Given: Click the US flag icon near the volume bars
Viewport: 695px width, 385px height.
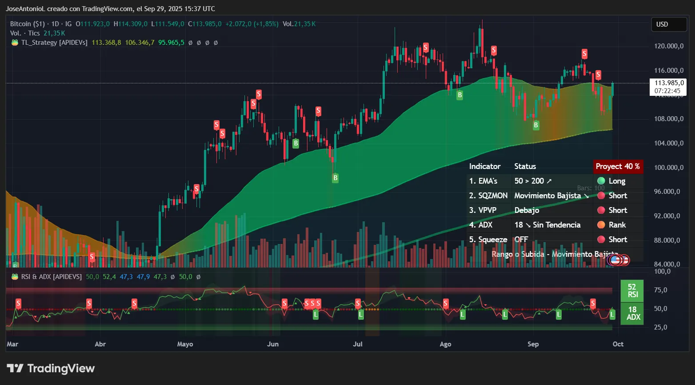Looking at the screenshot, I should (615, 261).
